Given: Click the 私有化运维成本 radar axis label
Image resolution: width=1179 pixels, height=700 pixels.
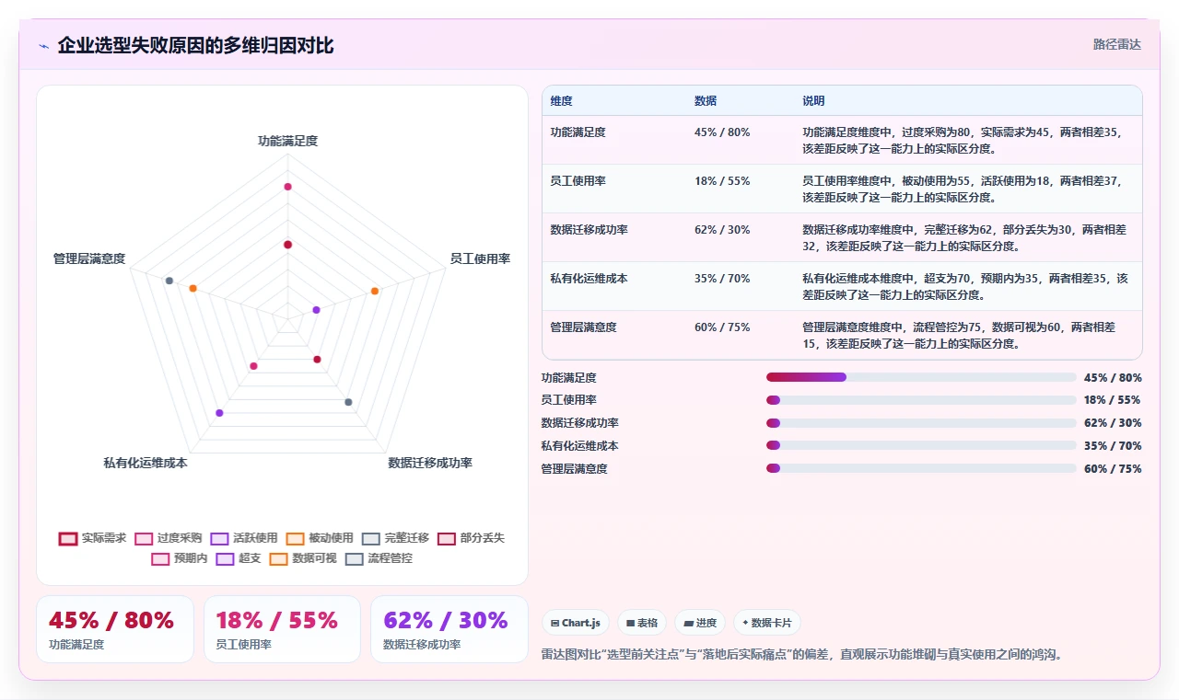Looking at the screenshot, I should [146, 463].
